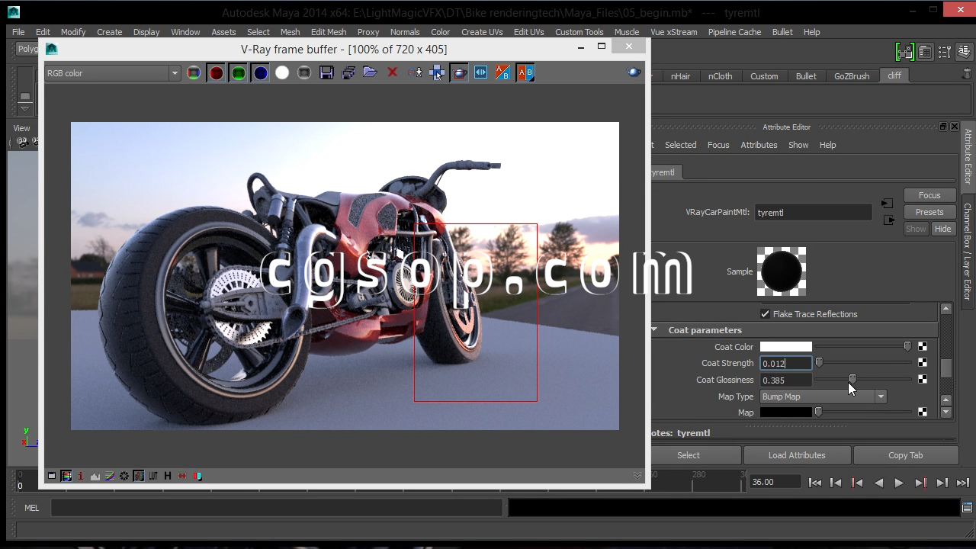The image size is (976, 549).
Task: Toggle the levels histogram correction icon
Action: click(95, 476)
